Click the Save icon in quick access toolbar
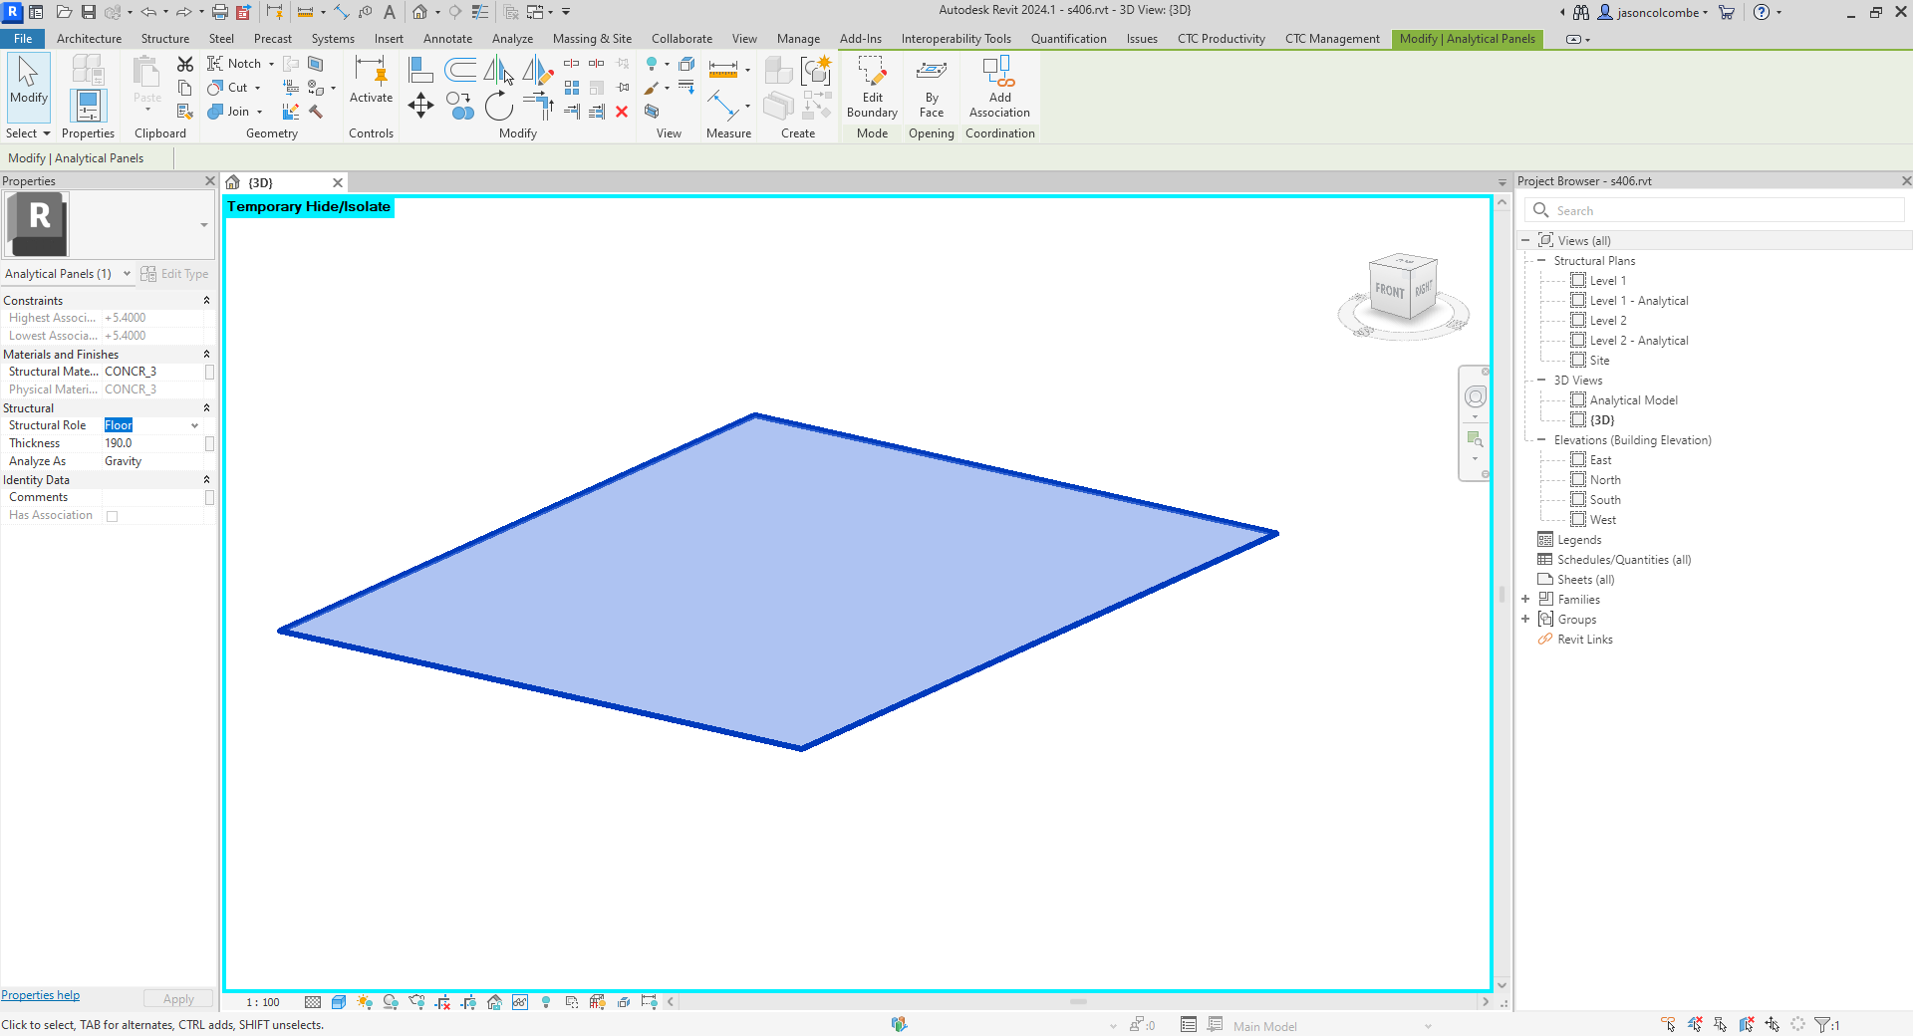Image resolution: width=1913 pixels, height=1036 pixels. point(89,12)
